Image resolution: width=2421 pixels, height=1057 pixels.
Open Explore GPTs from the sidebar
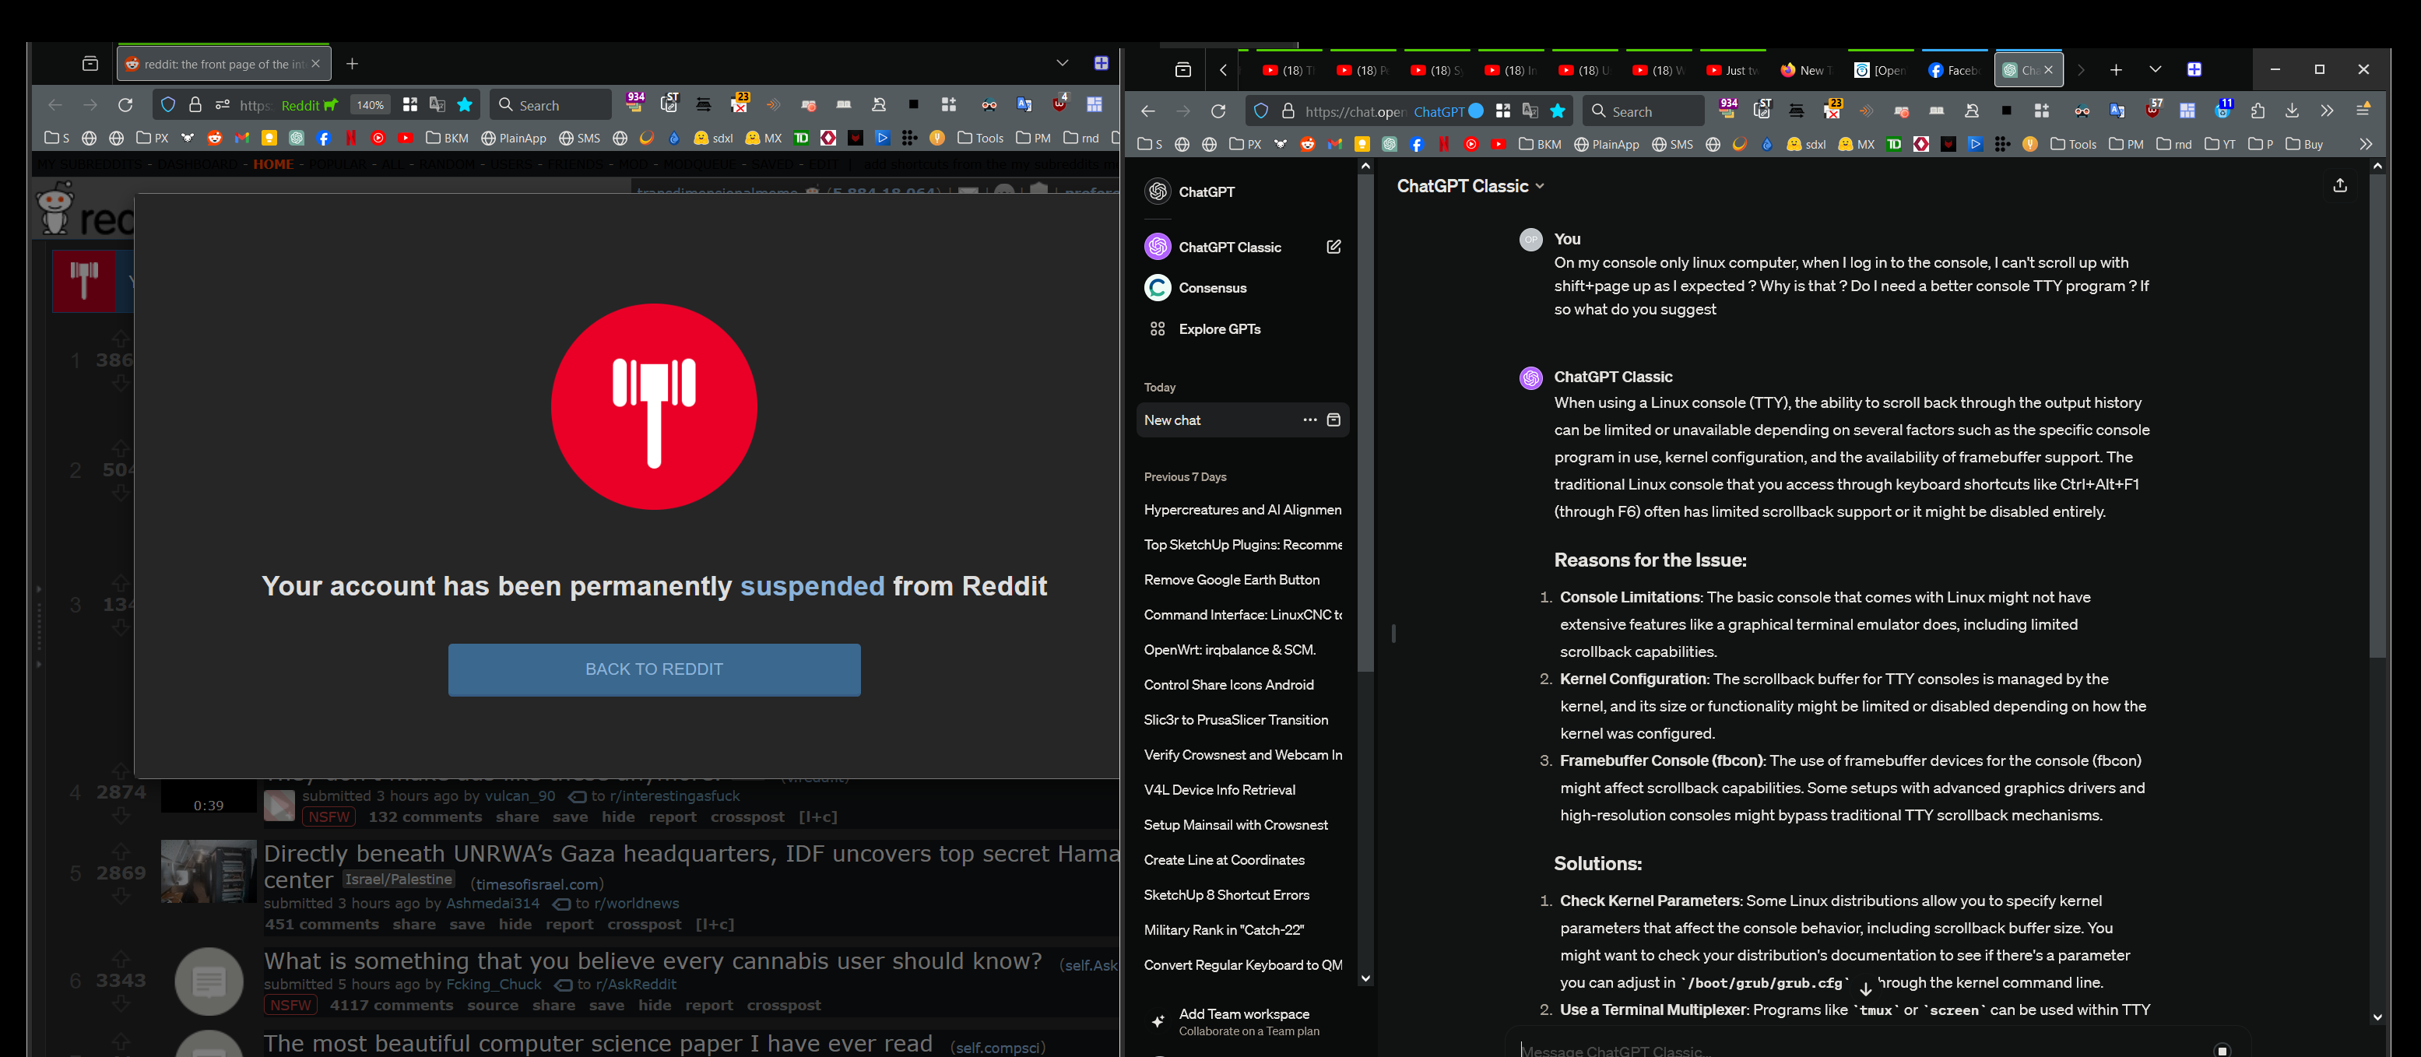point(1219,328)
